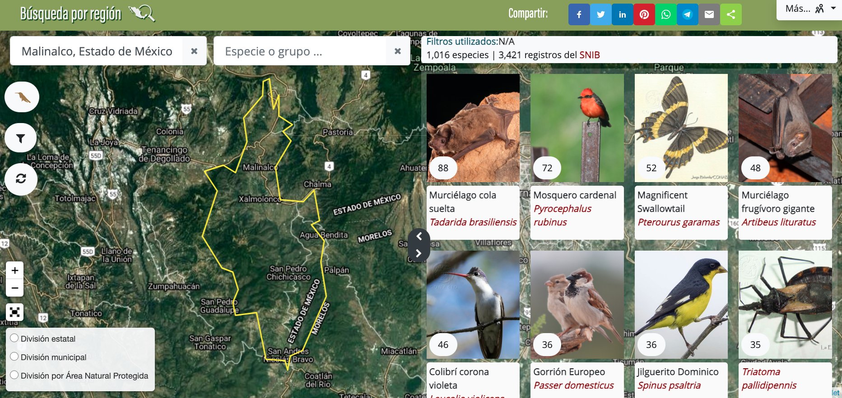Viewport: 842px width, 398px height.
Task: Click the 48 records badge
Action: pyautogui.click(x=755, y=168)
